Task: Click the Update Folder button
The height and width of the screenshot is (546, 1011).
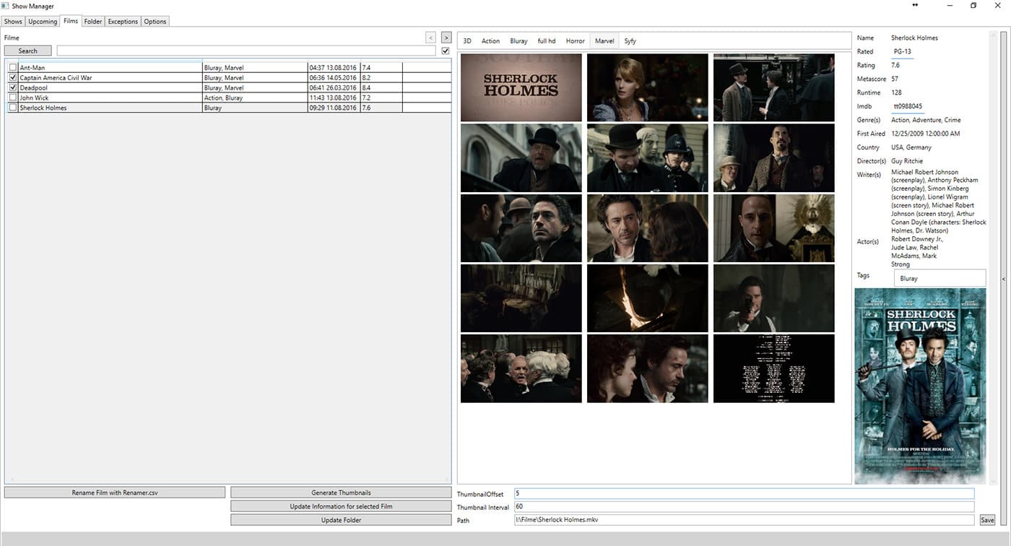Action: pos(341,520)
